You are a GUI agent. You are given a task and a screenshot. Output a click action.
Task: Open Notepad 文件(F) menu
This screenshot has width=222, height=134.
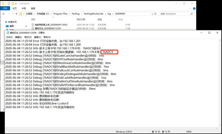pos(9,37)
